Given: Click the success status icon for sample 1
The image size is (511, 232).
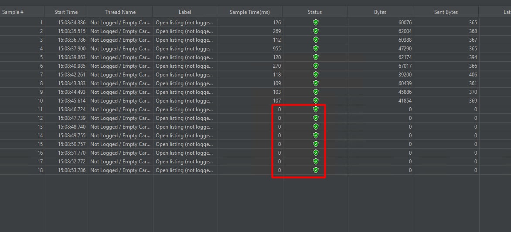Looking at the screenshot, I should tap(316, 23).
